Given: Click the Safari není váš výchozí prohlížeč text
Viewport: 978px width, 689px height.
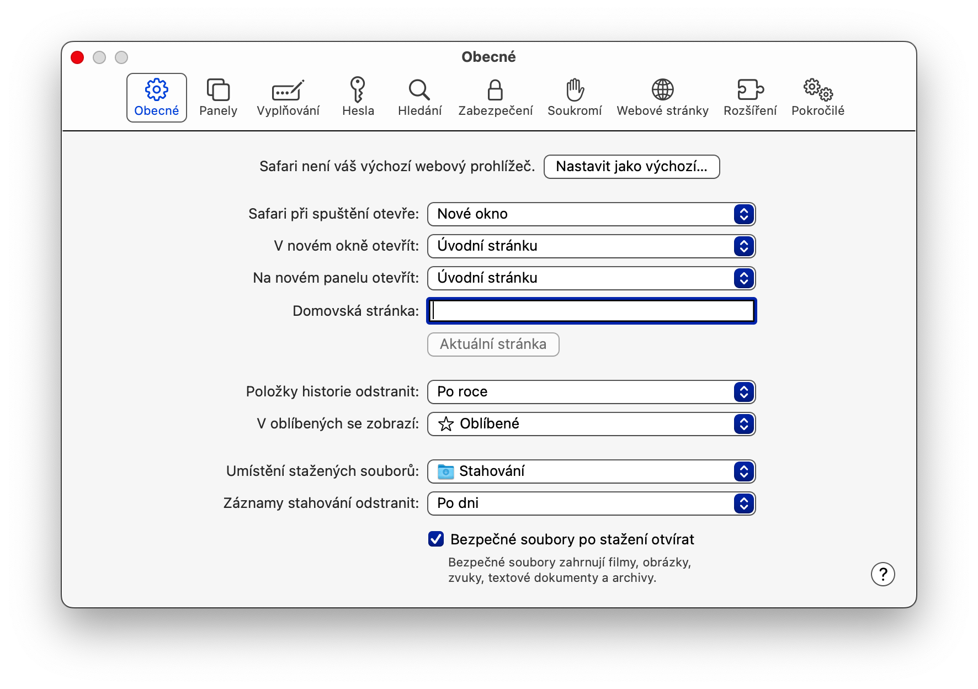Looking at the screenshot, I should click(397, 167).
